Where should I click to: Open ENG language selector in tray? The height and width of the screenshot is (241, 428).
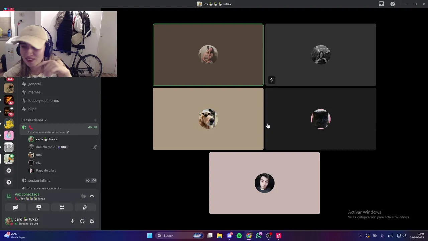[390, 236]
